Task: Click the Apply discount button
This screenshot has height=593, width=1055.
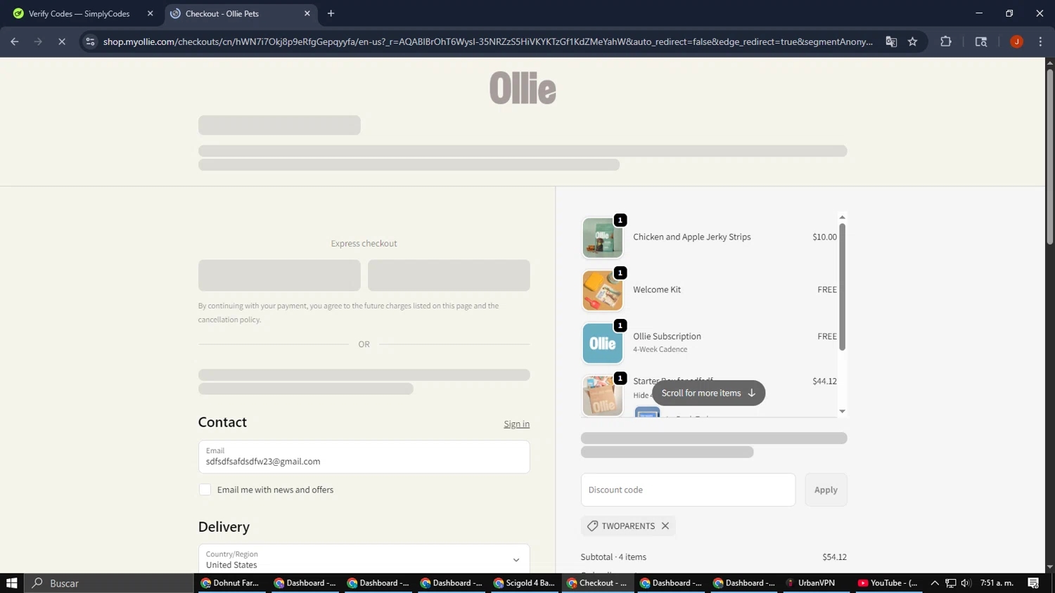Action: (x=826, y=490)
